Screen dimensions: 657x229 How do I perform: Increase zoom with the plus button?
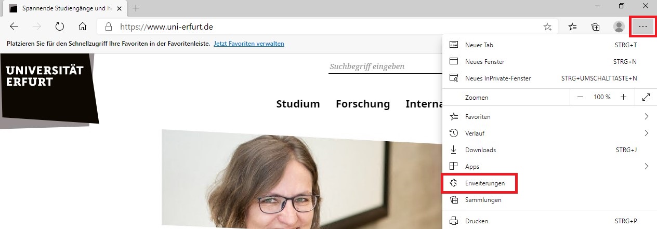(x=623, y=97)
